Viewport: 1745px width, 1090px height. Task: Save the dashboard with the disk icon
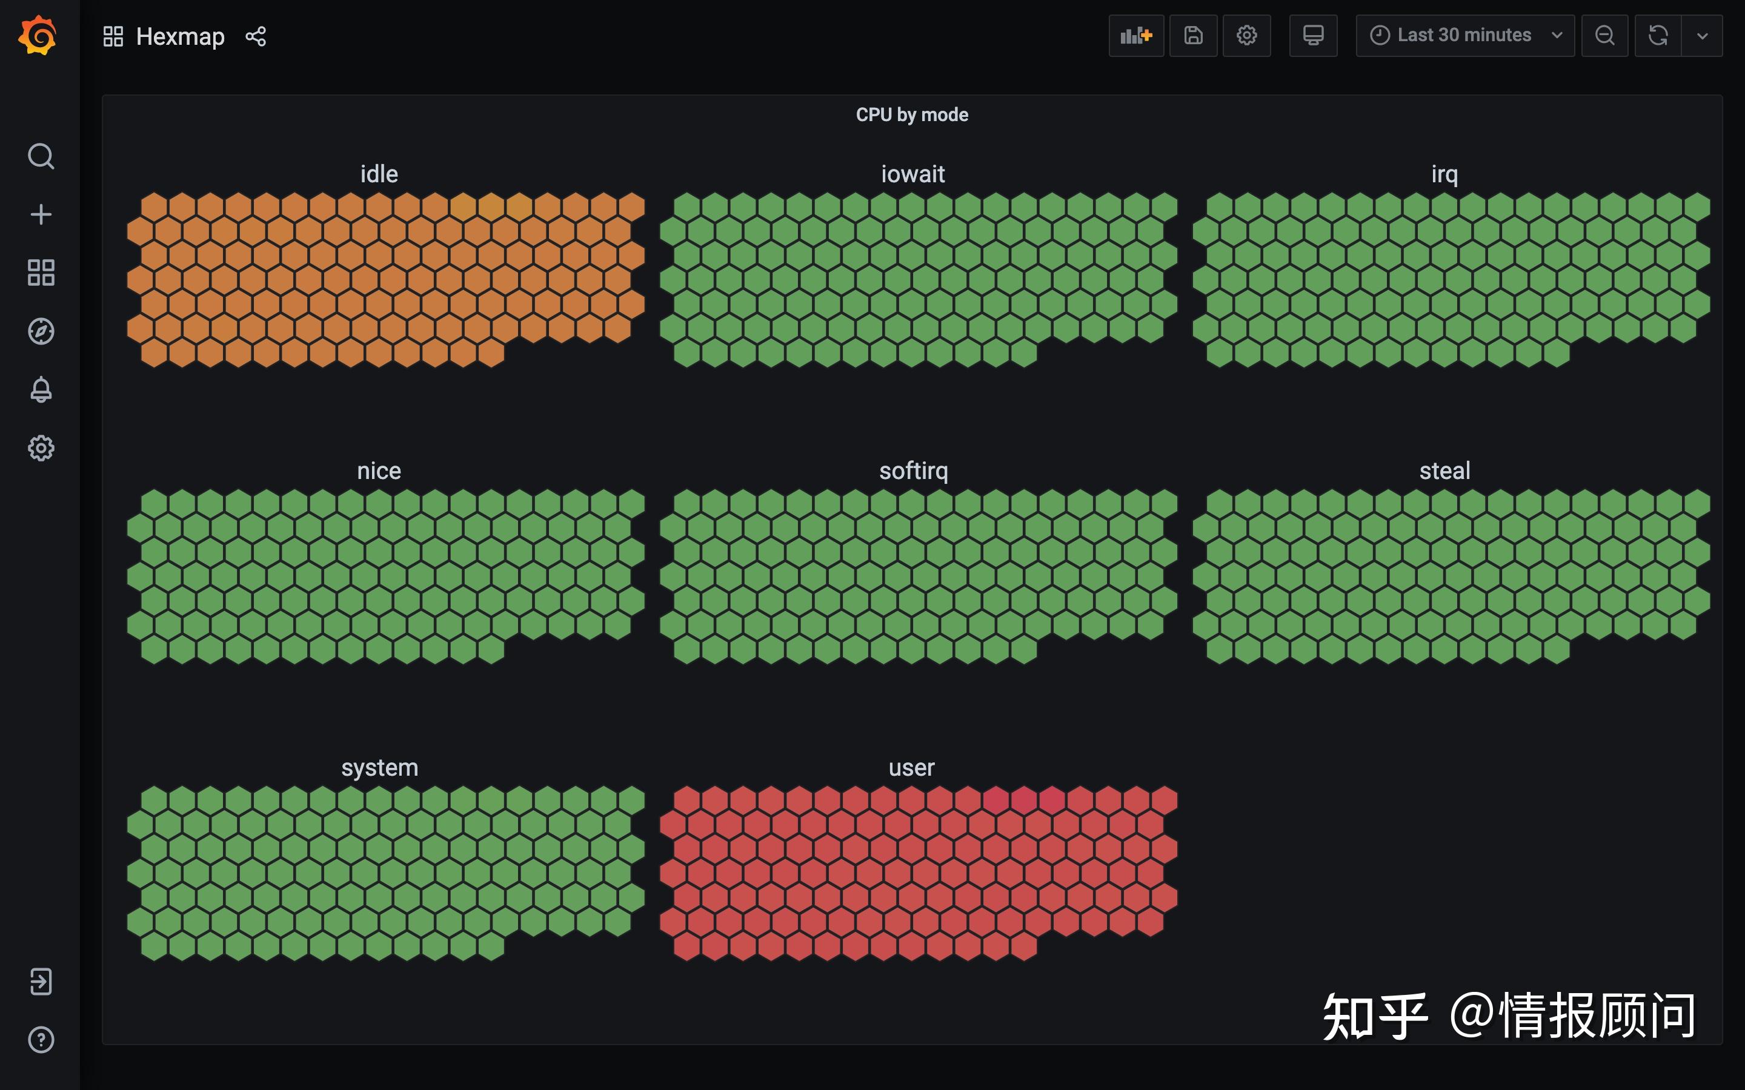point(1194,35)
